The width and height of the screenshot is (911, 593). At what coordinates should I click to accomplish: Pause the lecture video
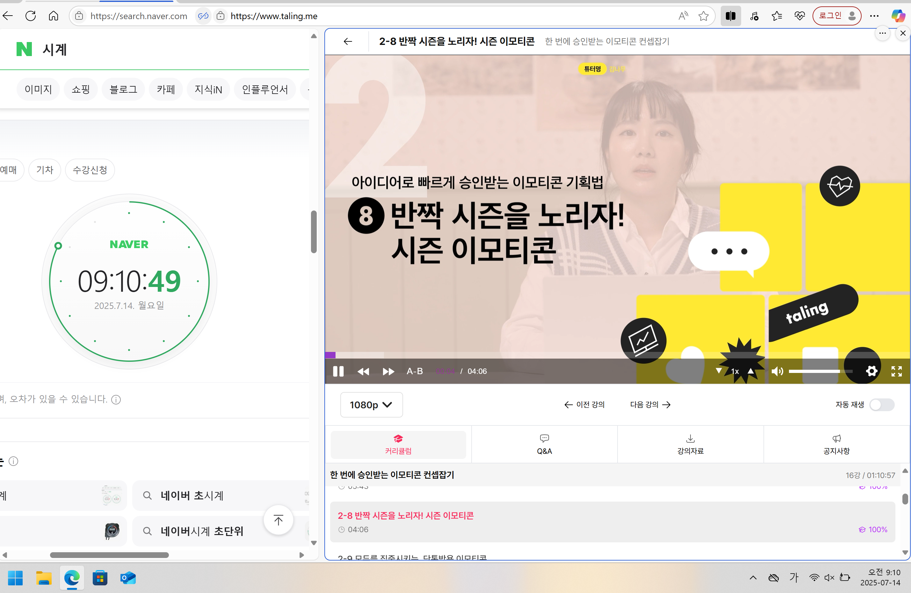[338, 371]
